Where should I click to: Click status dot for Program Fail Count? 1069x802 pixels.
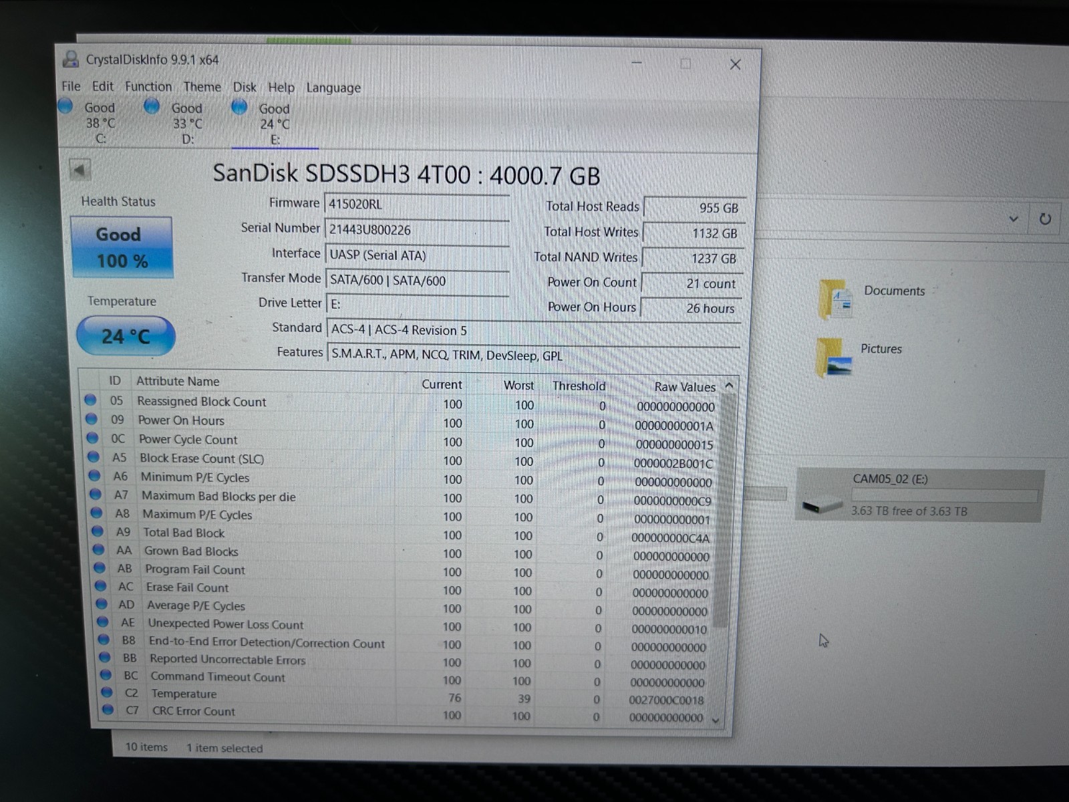pyautogui.click(x=100, y=567)
